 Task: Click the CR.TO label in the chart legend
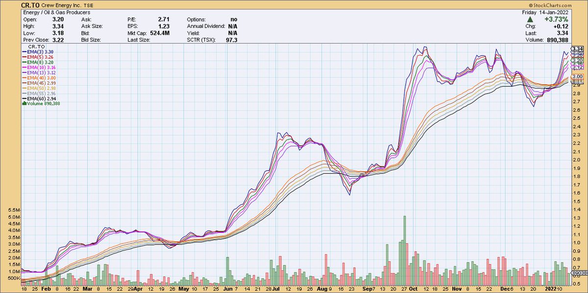coord(37,46)
